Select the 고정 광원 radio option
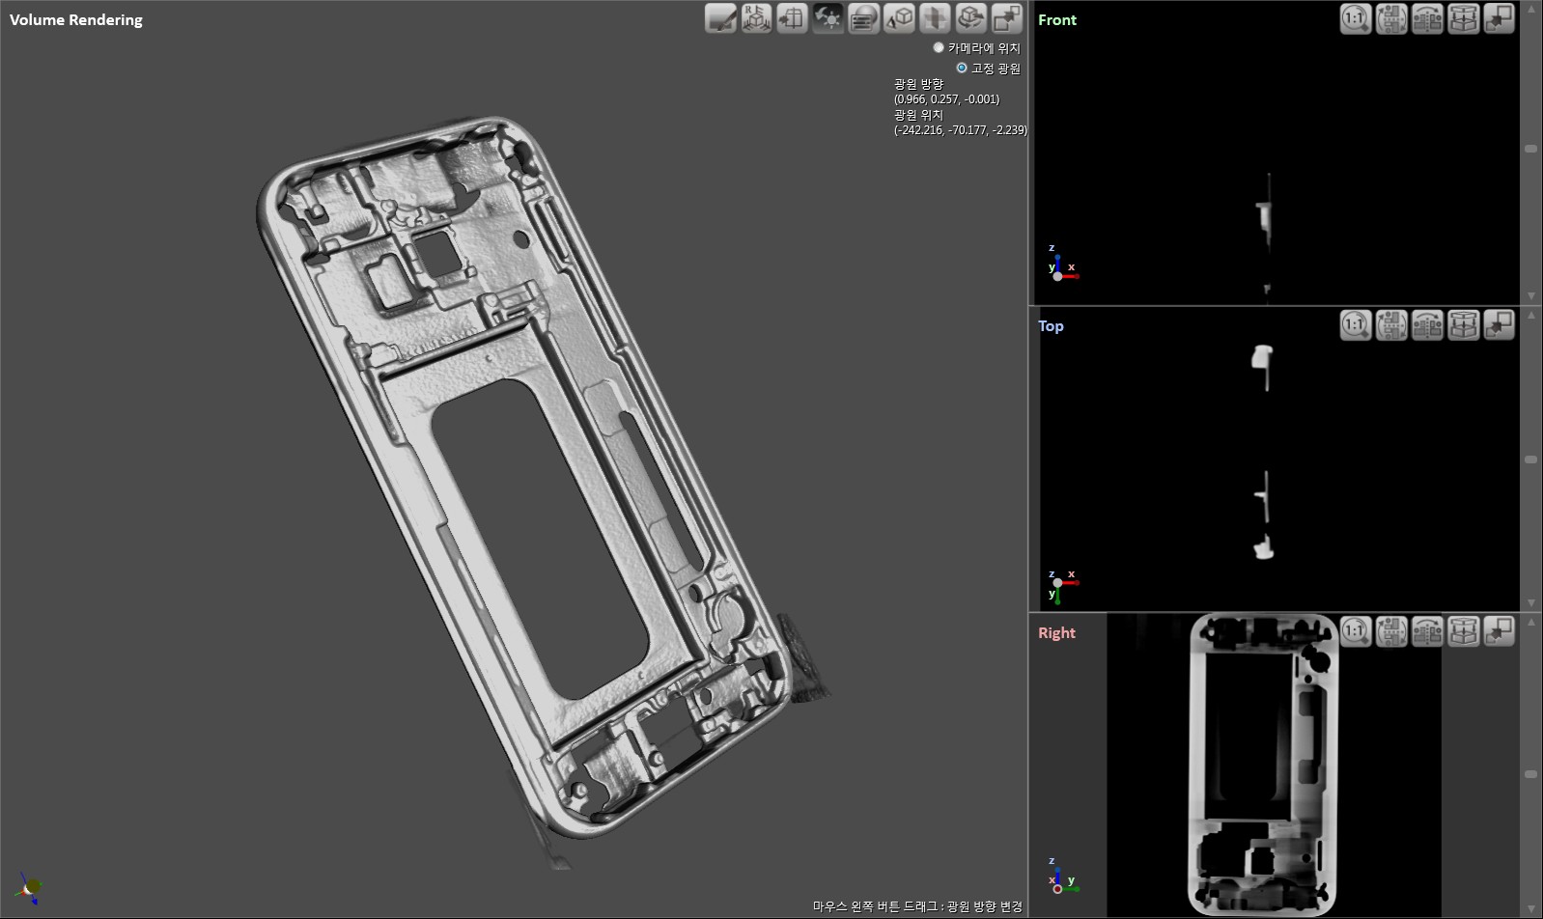Screen dimensions: 1543x919 tap(962, 68)
